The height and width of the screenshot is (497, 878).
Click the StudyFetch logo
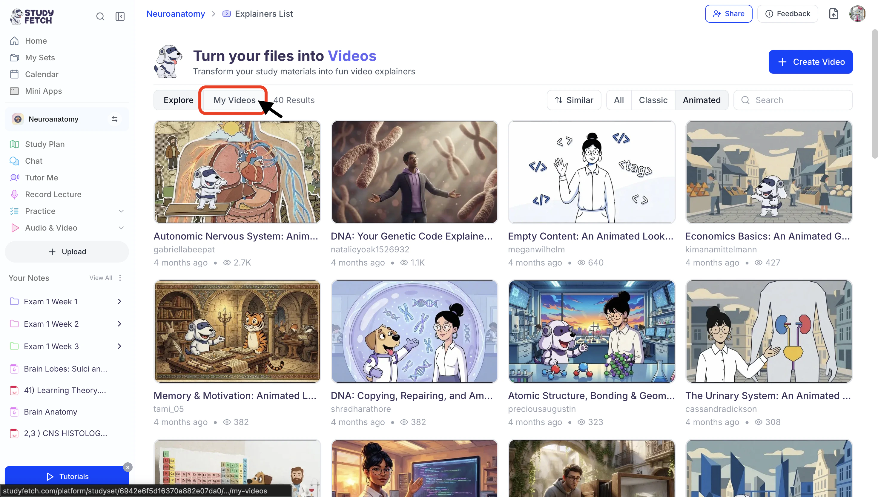(x=32, y=16)
